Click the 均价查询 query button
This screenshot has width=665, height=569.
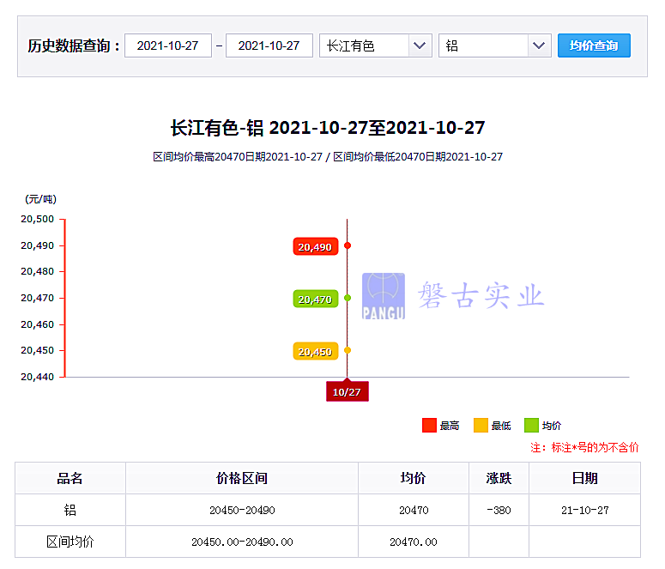(594, 45)
